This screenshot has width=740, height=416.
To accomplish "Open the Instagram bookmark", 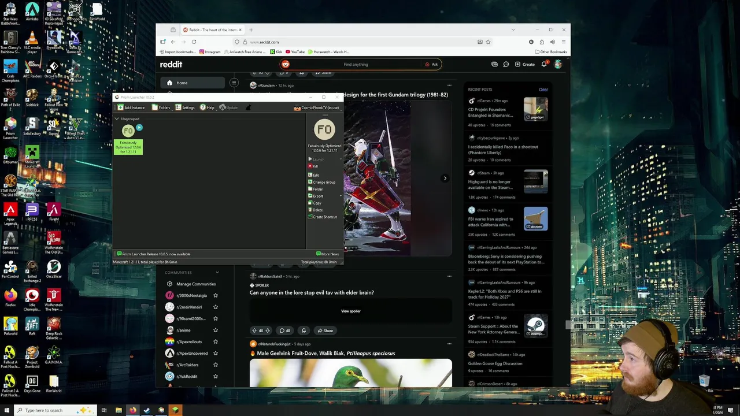I will (210, 52).
